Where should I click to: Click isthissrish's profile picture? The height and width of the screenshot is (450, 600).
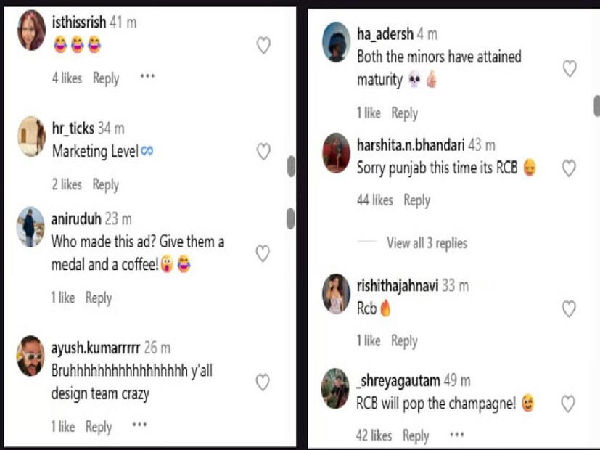click(31, 32)
